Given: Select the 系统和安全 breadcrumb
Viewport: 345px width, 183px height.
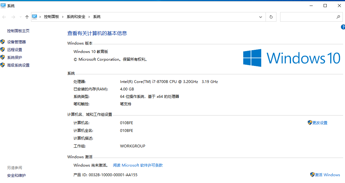Looking at the screenshot, I should click(76, 17).
